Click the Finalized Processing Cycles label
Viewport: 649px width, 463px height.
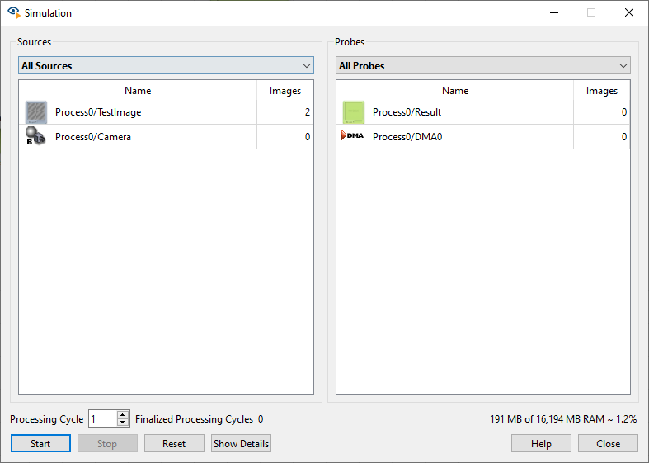tap(194, 419)
